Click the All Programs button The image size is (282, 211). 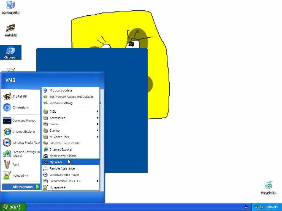pyautogui.click(x=21, y=187)
